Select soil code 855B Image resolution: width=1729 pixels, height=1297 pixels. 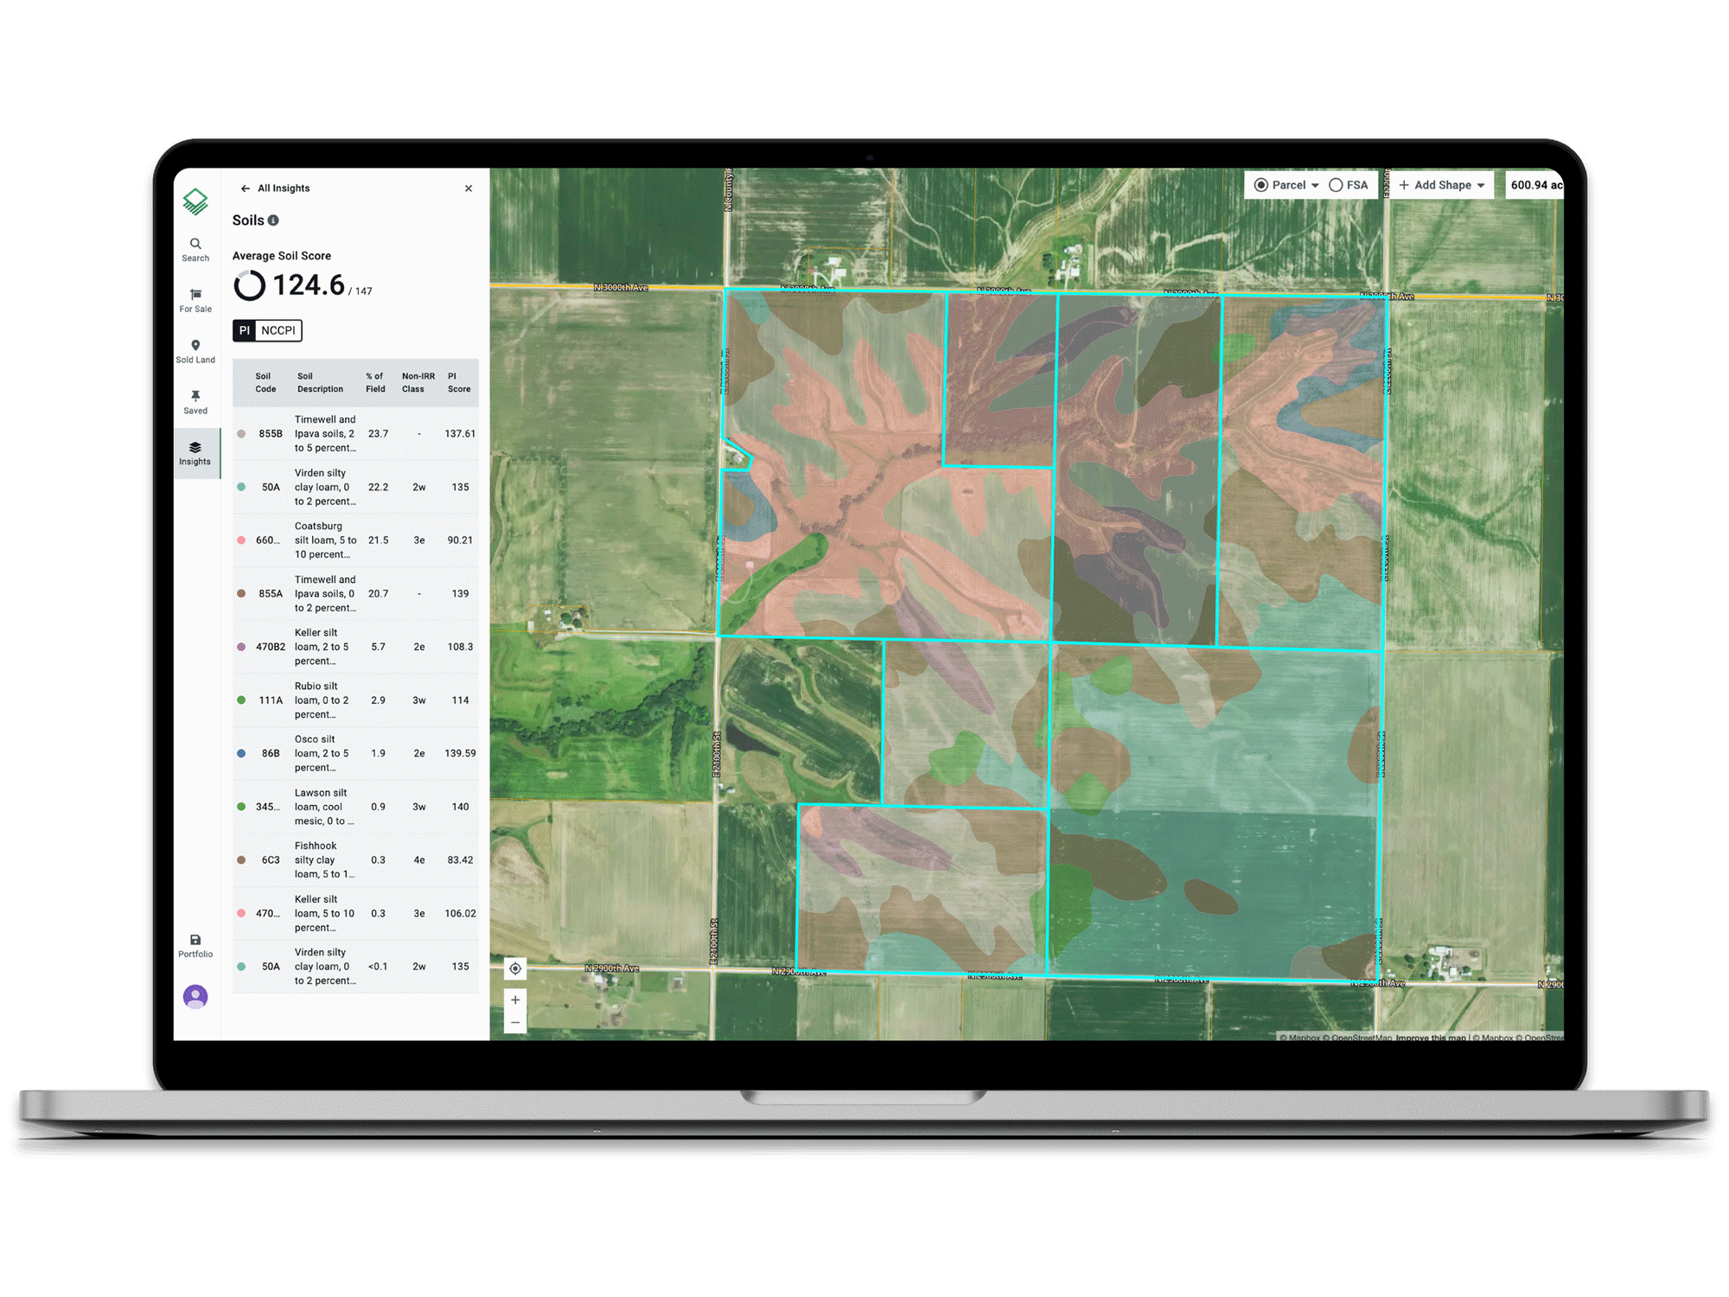tap(271, 434)
